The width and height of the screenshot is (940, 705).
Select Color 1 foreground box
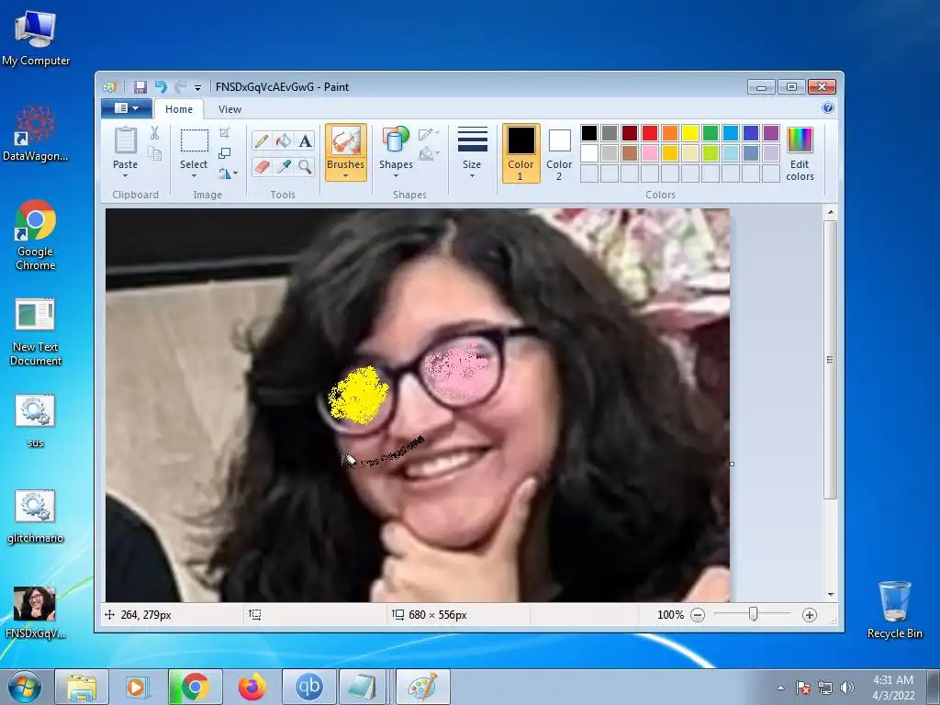(x=520, y=153)
